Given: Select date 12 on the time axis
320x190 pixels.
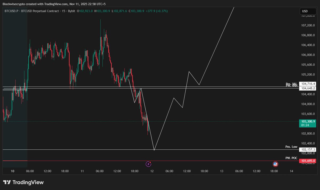Looking at the screenshot, I should [152, 171].
